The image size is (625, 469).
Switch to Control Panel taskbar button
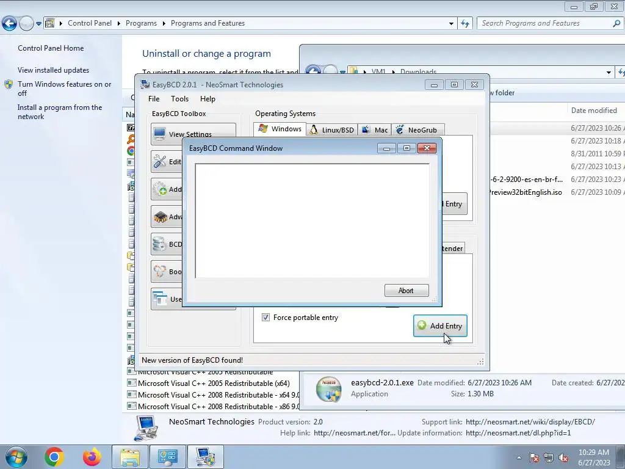point(167,457)
